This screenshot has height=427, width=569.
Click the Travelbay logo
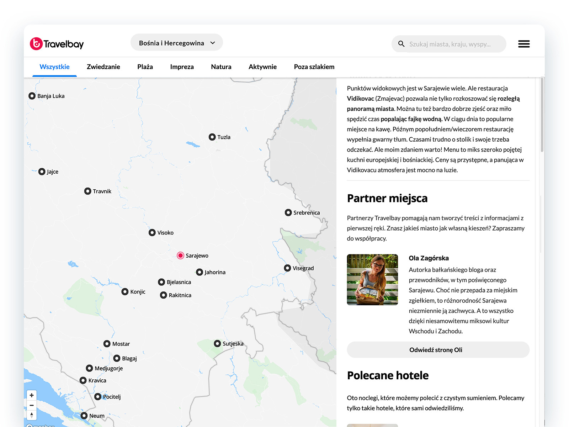[x=57, y=44]
